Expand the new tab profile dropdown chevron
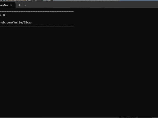 [x=25, y=5]
